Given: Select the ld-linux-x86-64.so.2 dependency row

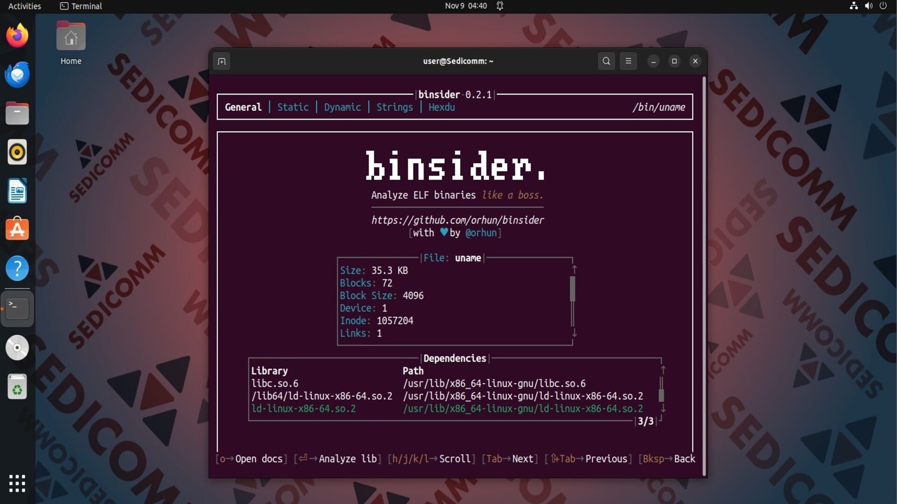Looking at the screenshot, I should (x=304, y=409).
